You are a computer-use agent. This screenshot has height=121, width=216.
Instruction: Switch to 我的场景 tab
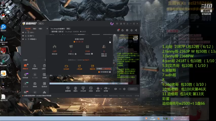tap(28, 29)
